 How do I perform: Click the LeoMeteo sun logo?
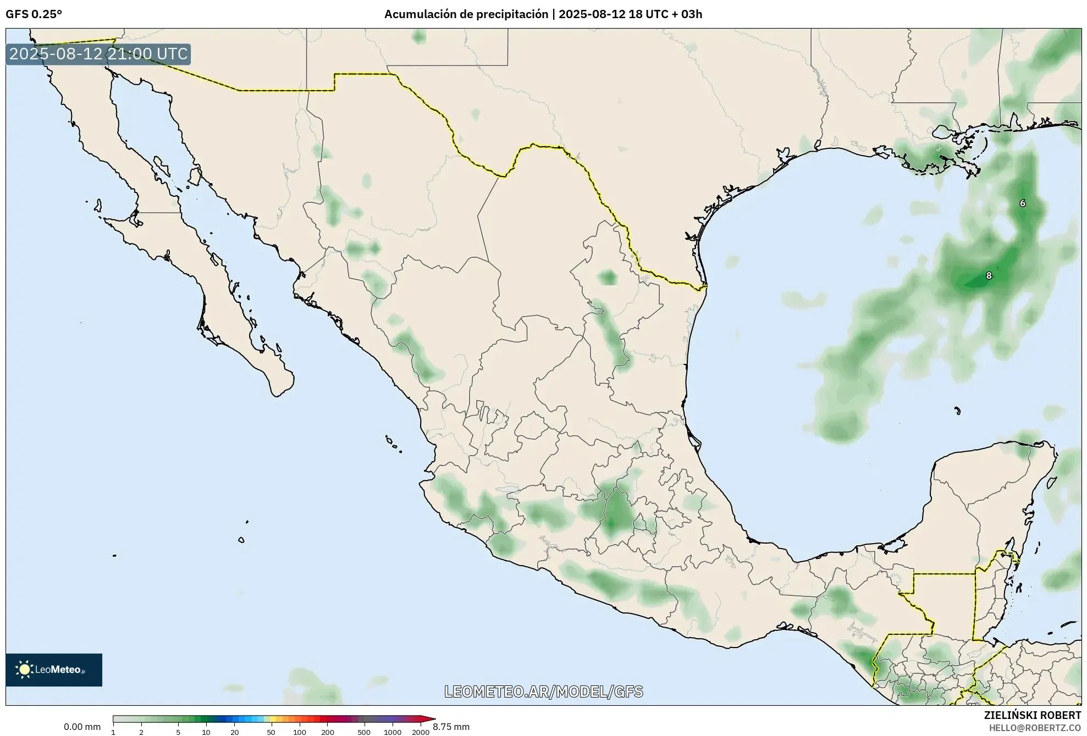pyautogui.click(x=25, y=669)
